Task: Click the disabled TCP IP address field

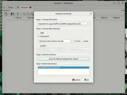Action: pyautogui.click(x=47, y=50)
